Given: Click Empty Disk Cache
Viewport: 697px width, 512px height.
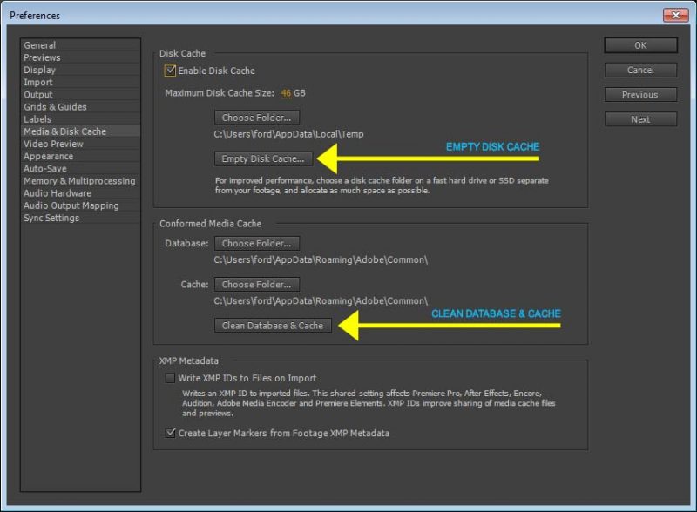Looking at the screenshot, I should coord(263,159).
